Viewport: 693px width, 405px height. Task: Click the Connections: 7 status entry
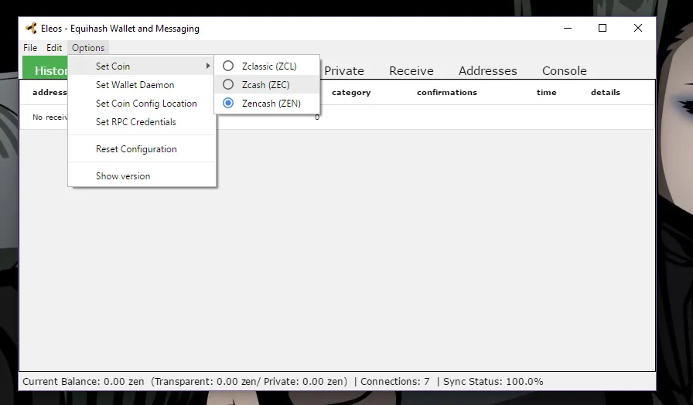pyautogui.click(x=394, y=382)
